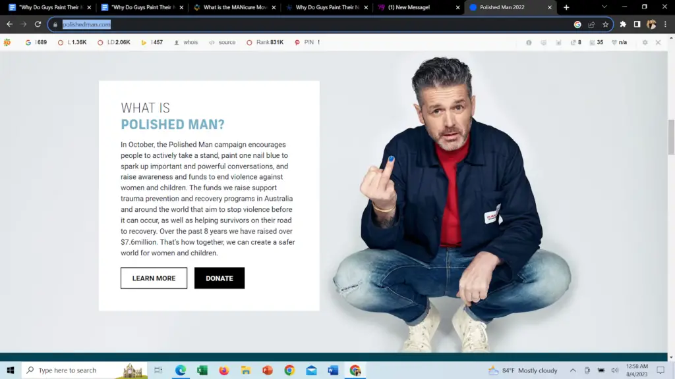Open File Explorer from the taskbar
This screenshot has height=379, width=675.
click(x=246, y=370)
